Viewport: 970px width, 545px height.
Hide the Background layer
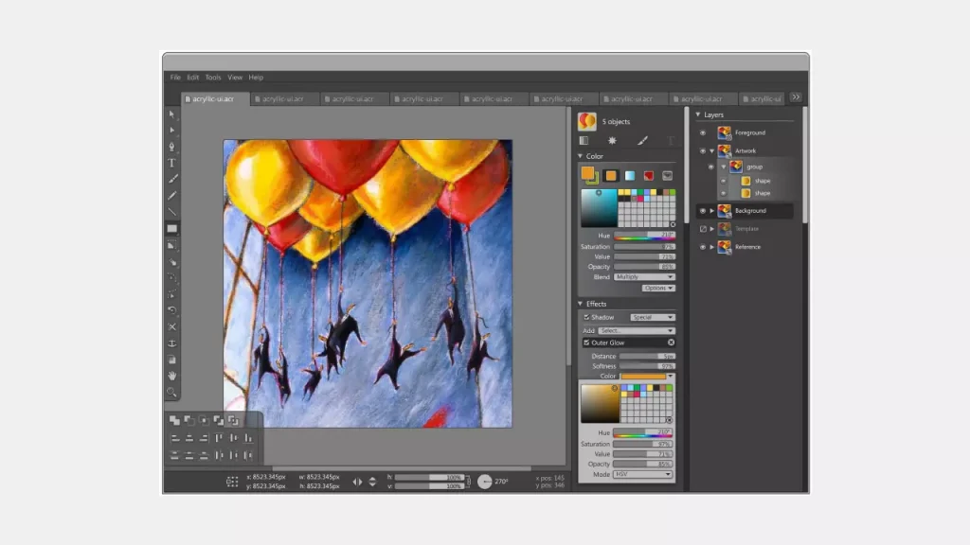pyautogui.click(x=702, y=211)
